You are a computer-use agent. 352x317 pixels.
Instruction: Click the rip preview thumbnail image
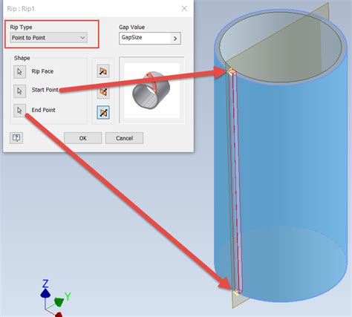(x=151, y=91)
